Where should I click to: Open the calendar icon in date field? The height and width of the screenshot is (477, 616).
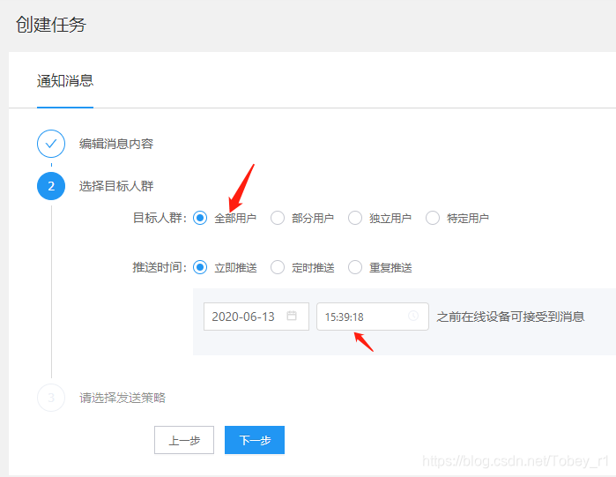[x=292, y=316]
